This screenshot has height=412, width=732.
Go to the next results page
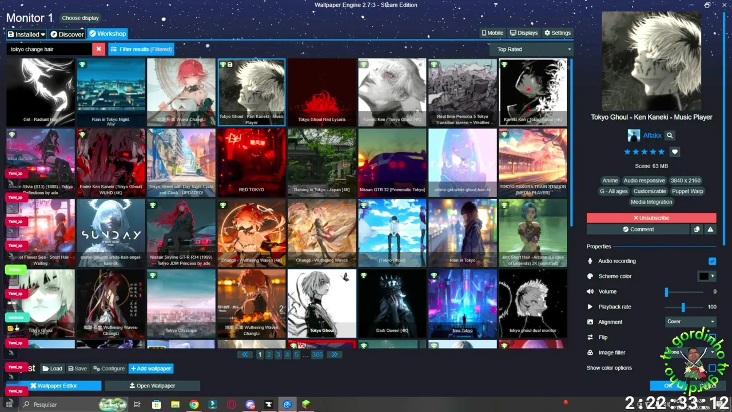point(334,355)
